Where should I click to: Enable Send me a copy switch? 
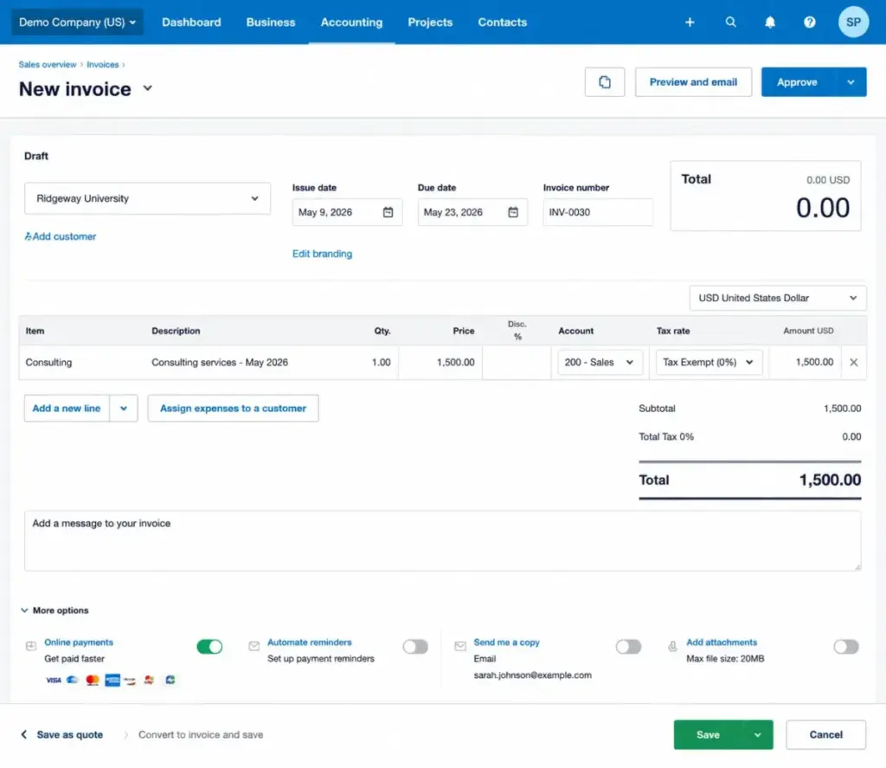tap(628, 647)
